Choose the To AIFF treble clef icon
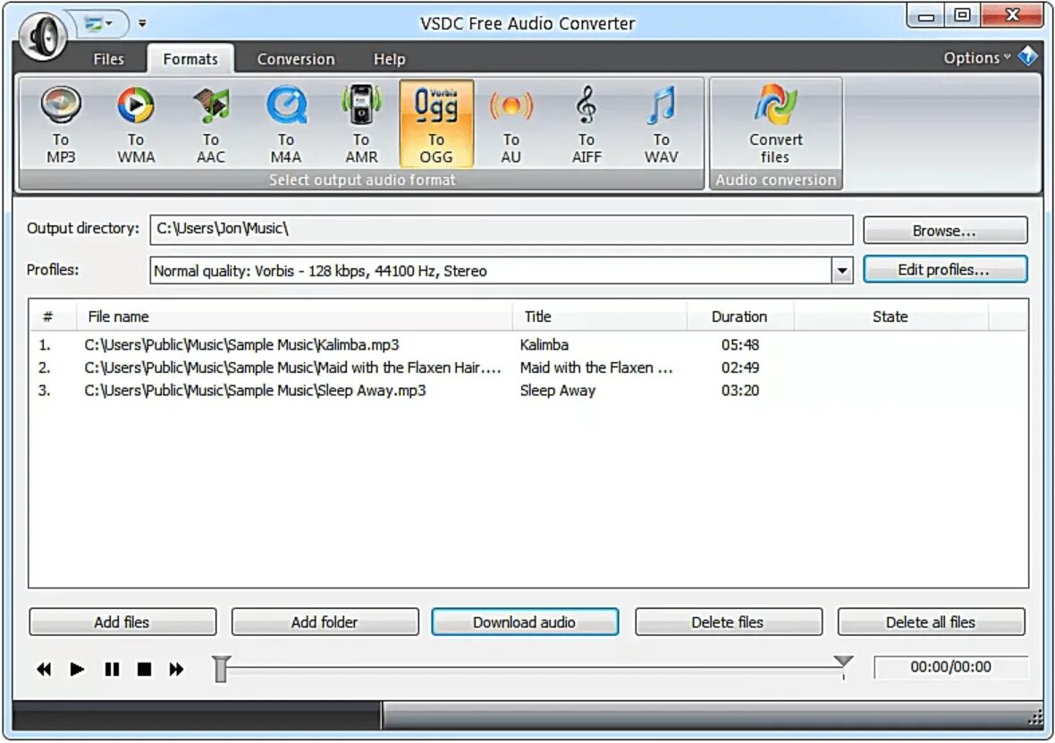The width and height of the screenshot is (1055, 743). pos(586,124)
